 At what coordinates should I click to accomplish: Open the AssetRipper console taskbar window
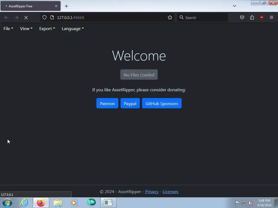[x=108, y=203]
